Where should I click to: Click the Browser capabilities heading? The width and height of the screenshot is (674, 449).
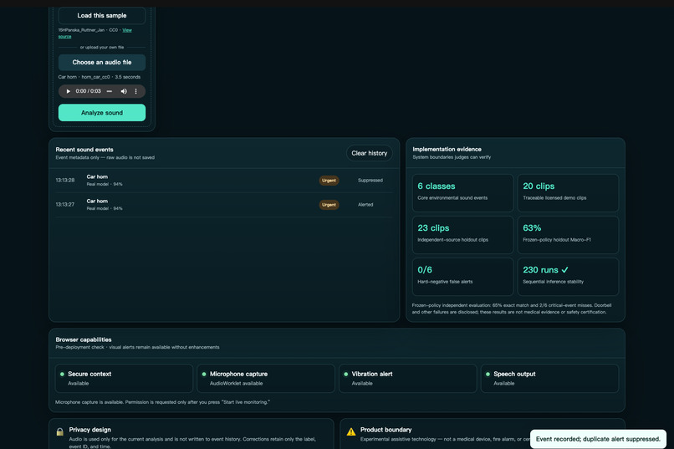pyautogui.click(x=84, y=339)
